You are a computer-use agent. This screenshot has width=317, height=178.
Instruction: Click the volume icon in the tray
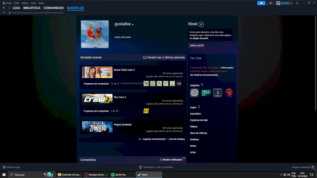[289, 174]
